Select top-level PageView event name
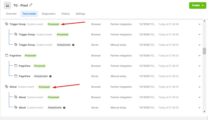Image resolution: width=208 pixels, height=120 pixels. pyautogui.click(x=15, y=56)
